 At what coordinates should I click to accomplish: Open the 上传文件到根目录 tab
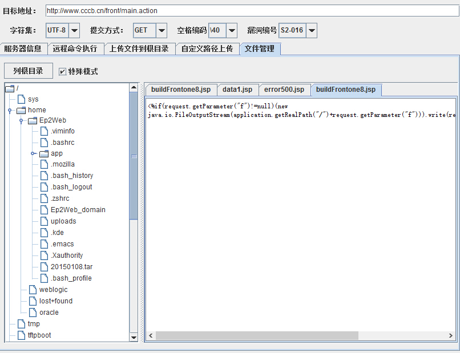pyautogui.click(x=139, y=48)
